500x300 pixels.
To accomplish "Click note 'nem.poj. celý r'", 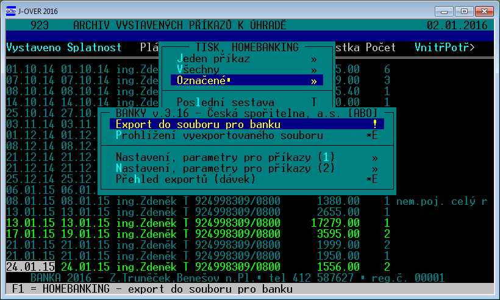I will 441,201.
